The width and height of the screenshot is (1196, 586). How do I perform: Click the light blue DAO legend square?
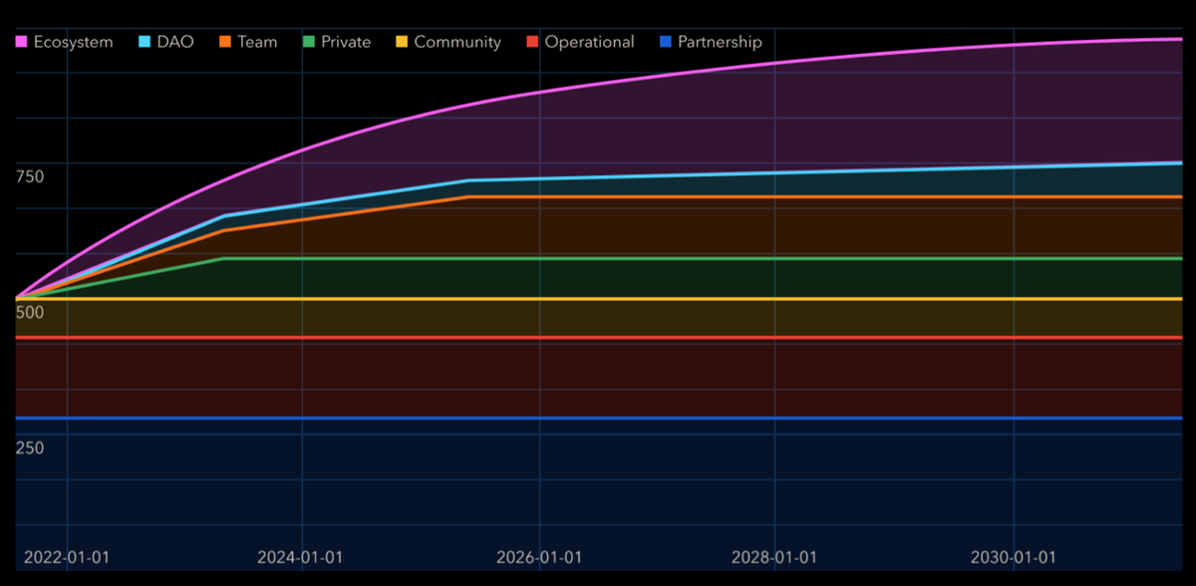pyautogui.click(x=146, y=42)
